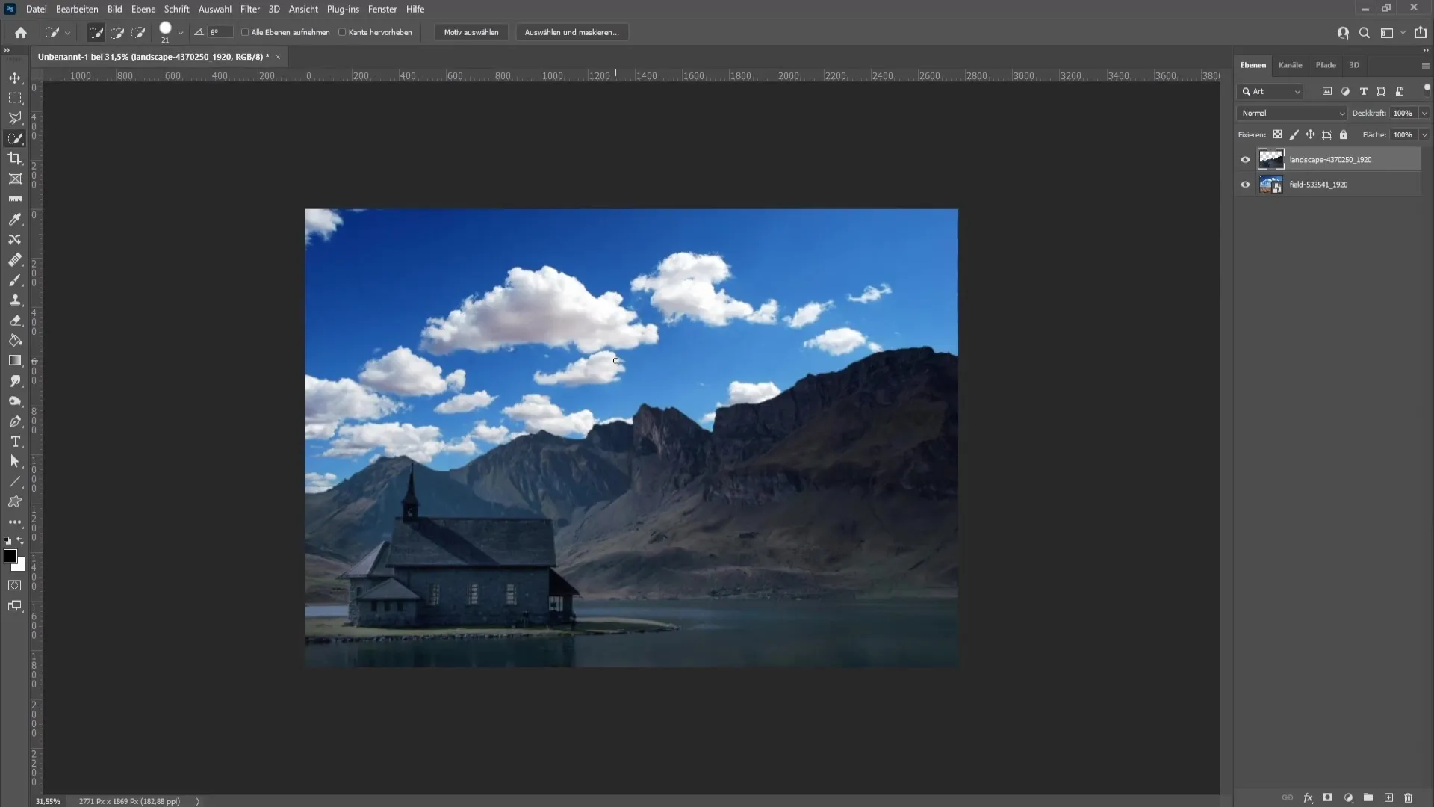1434x807 pixels.
Task: Open the Bearbeiten menu
Action: coord(77,9)
